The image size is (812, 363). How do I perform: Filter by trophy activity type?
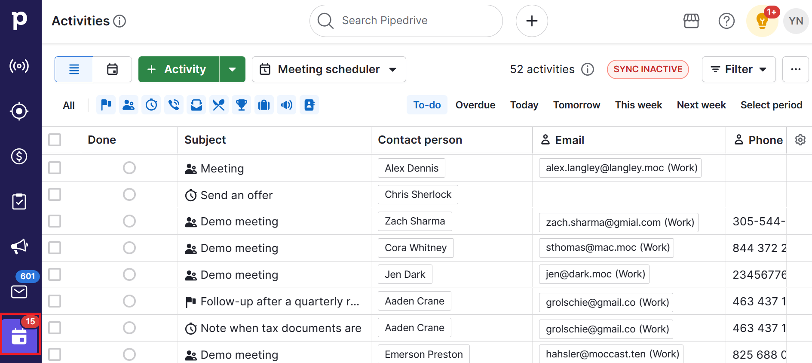tap(242, 105)
